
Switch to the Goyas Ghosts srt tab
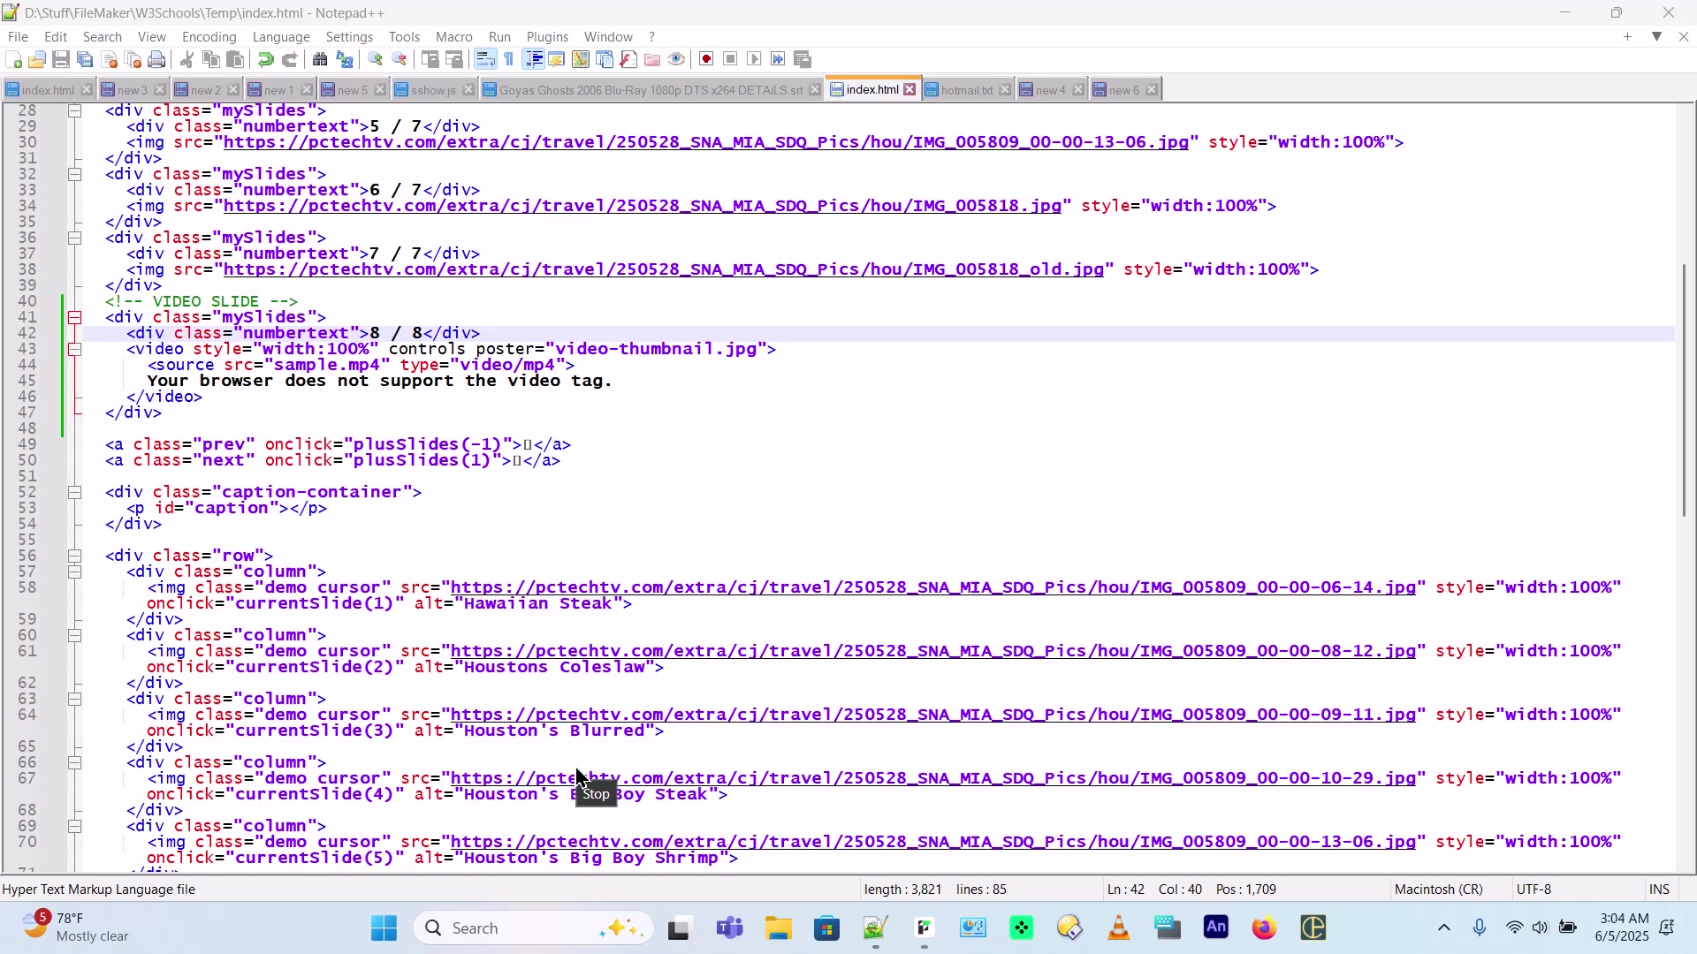click(651, 90)
